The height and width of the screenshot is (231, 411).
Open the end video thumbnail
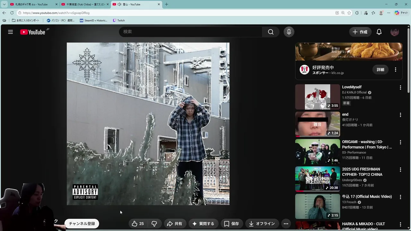coord(318,124)
